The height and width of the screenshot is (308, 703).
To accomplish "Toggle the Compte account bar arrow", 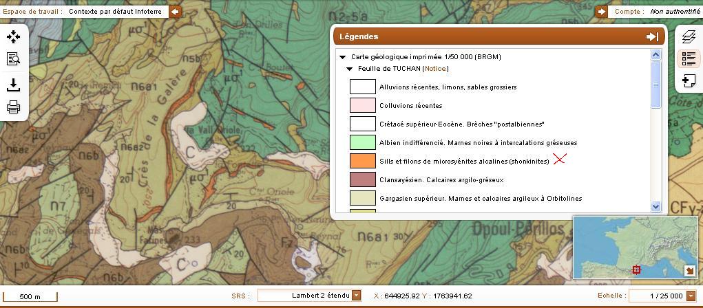I will click(602, 12).
